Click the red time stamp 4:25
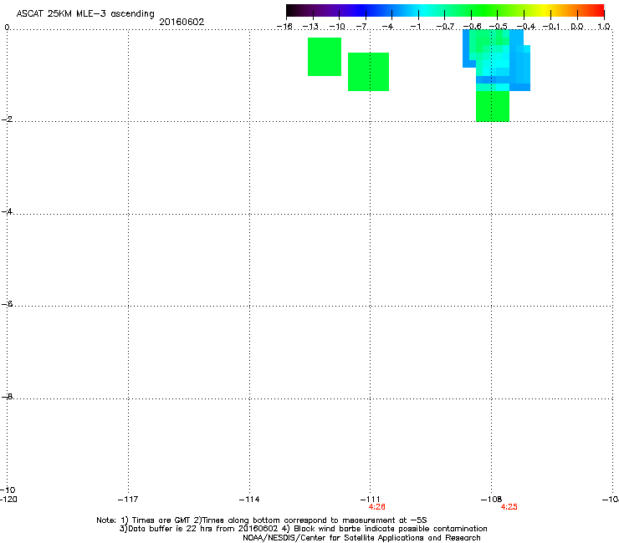The width and height of the screenshot is (619, 543). (x=509, y=507)
